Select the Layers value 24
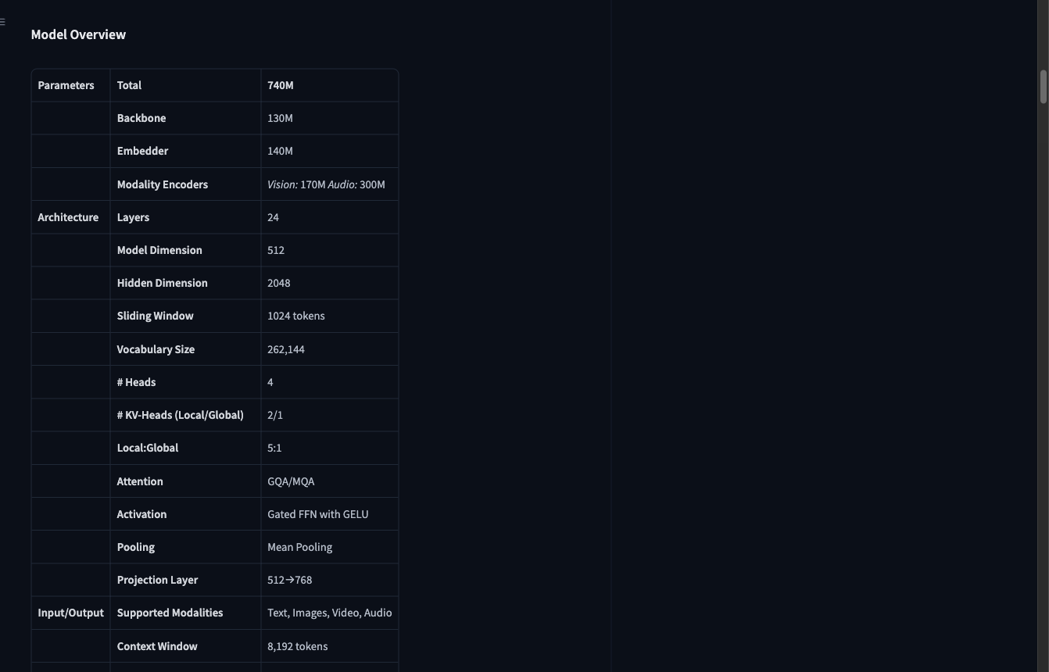Screen dimensions: 1049x672 (x=273, y=217)
